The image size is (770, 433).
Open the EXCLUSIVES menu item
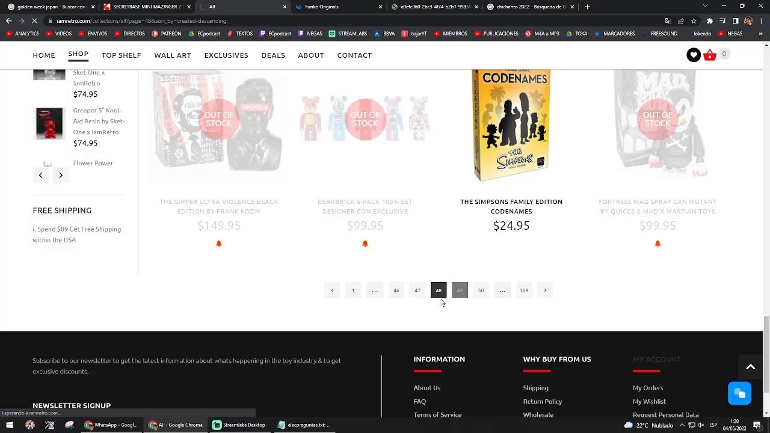(x=226, y=55)
